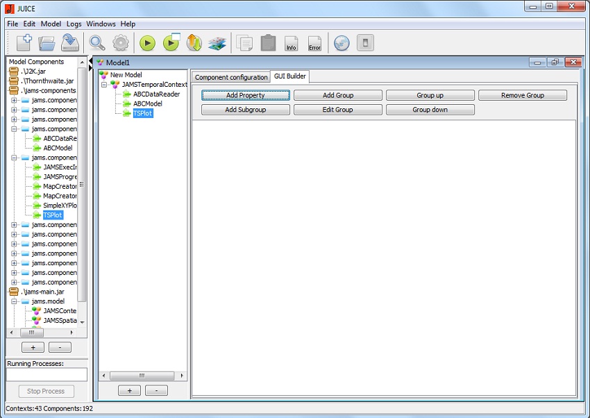Click the magnifying glass search icon
Image resolution: width=590 pixels, height=418 pixels.
97,43
